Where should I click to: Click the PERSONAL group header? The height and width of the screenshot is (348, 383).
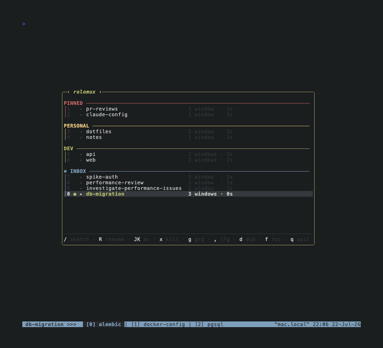click(77, 126)
